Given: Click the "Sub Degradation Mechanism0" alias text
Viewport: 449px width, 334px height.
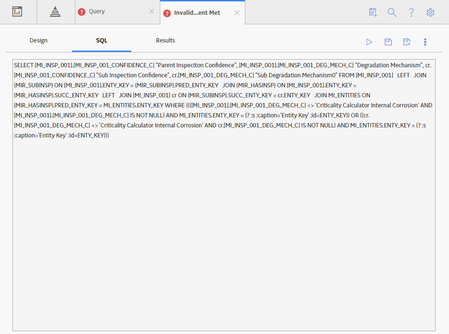Looking at the screenshot, I should click(296, 75).
